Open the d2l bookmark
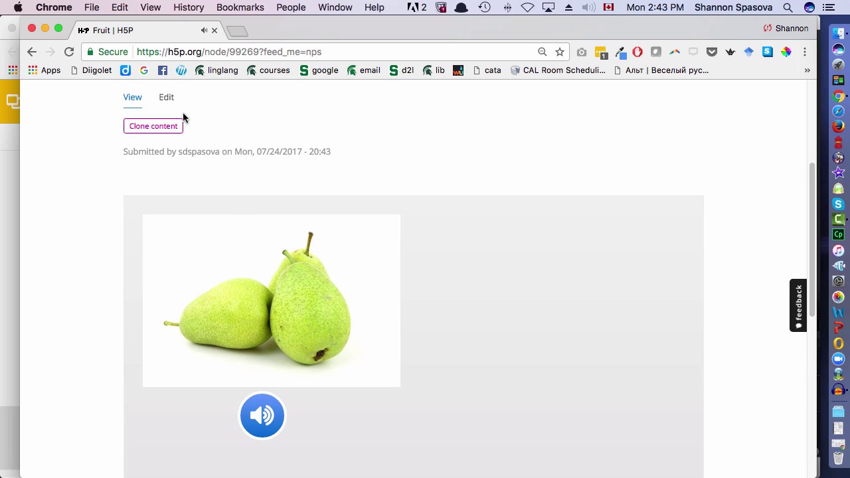Viewport: 850px width, 478px height. pyautogui.click(x=402, y=70)
